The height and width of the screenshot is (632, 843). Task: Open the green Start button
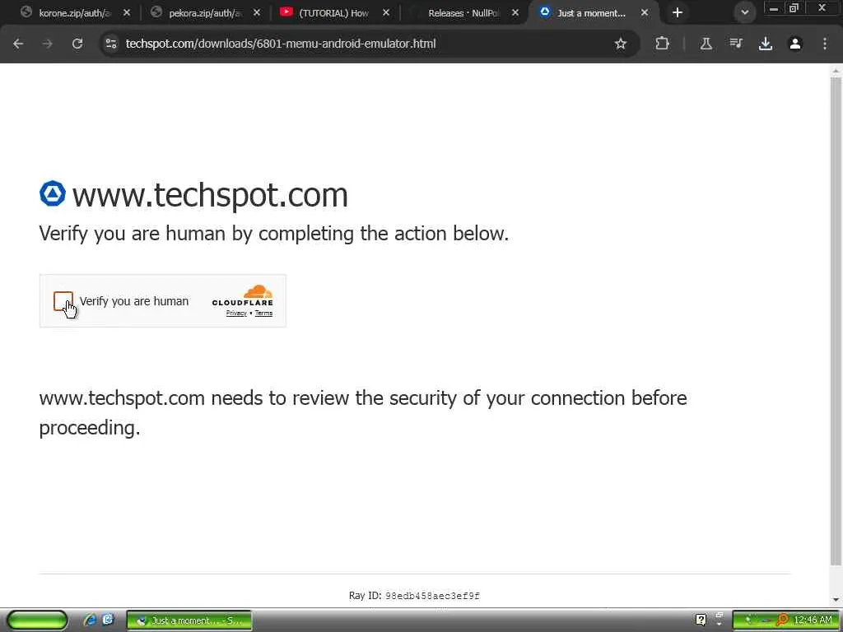pos(37,620)
